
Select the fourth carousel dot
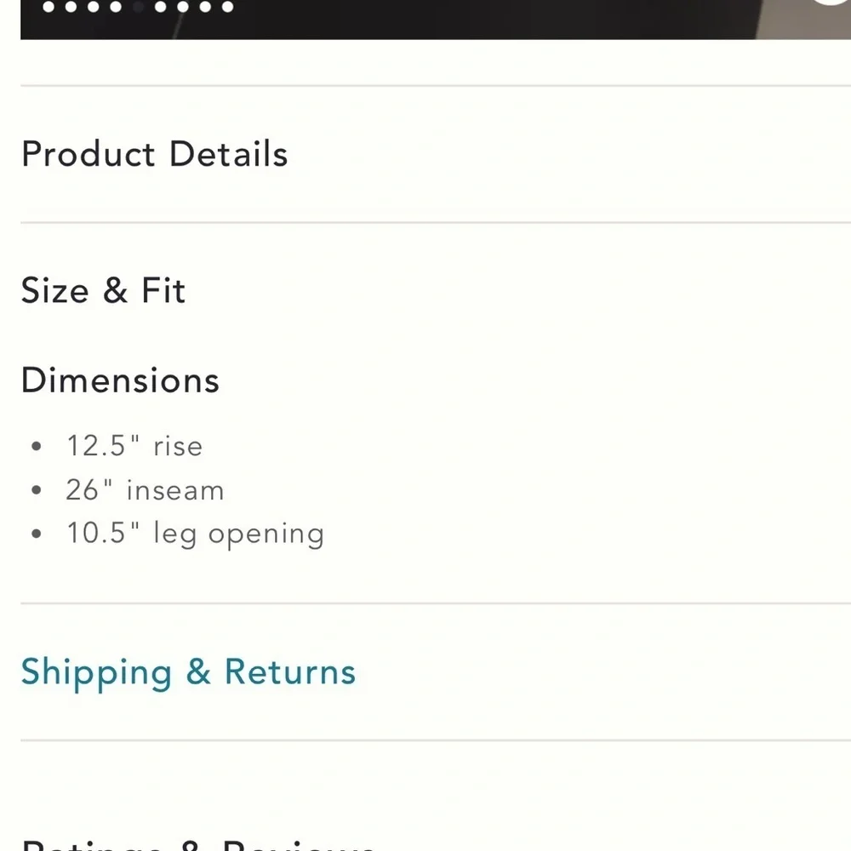[115, 7]
